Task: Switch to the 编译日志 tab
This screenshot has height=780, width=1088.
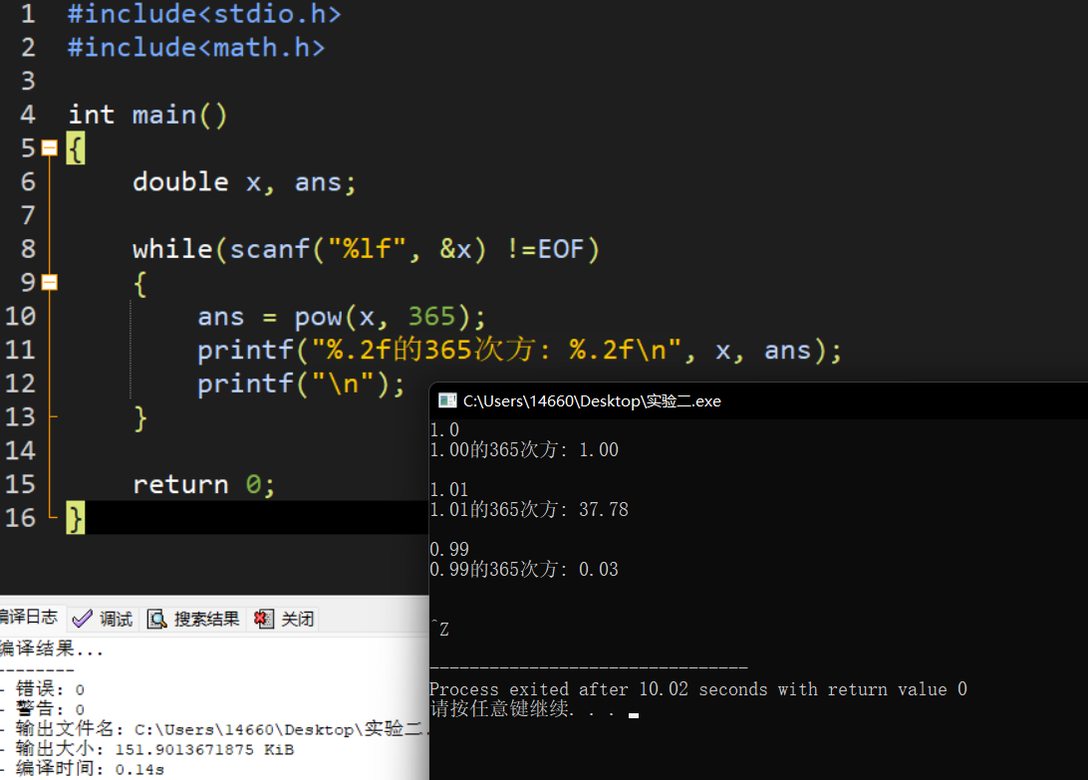Action: pos(29,617)
